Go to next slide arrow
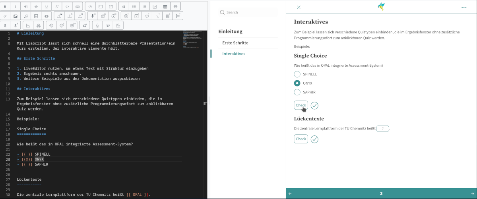Viewport: 477px width, 199px height. [472, 193]
